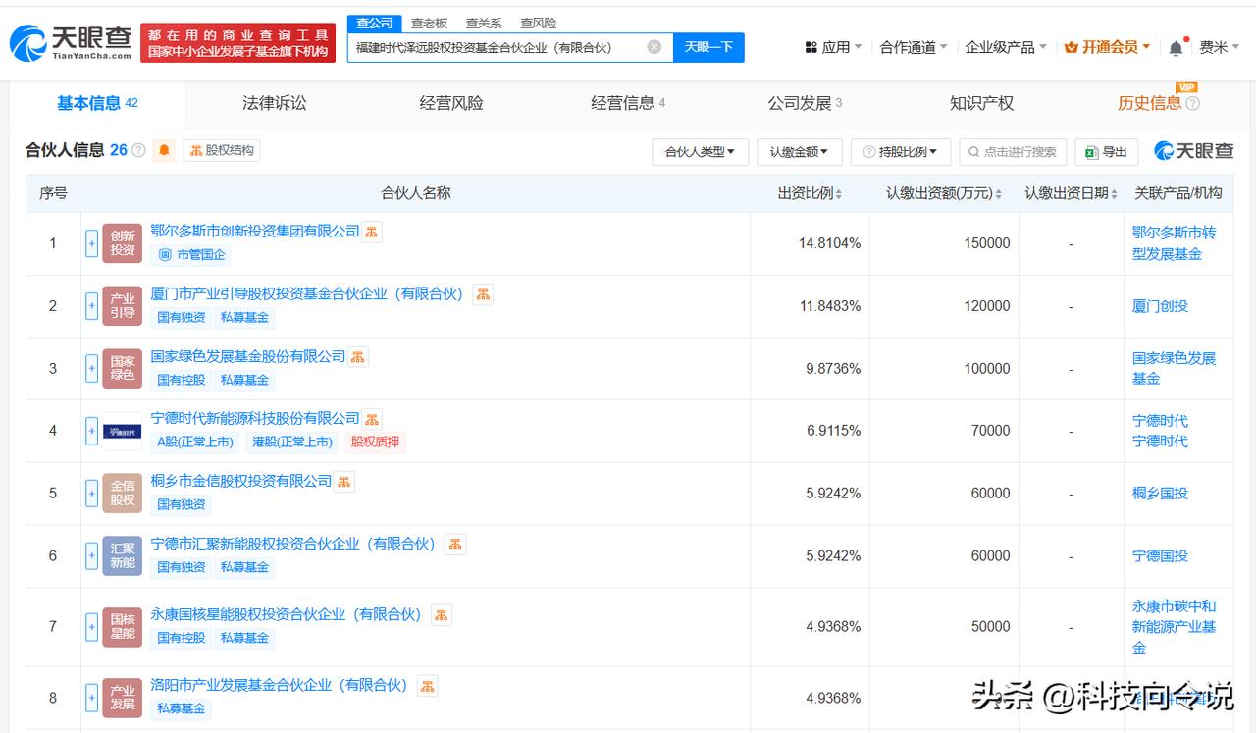Image resolution: width=1256 pixels, height=733 pixels.
Task: Expand row 8 洛阳市产业发展基金 details
Action: (92, 698)
